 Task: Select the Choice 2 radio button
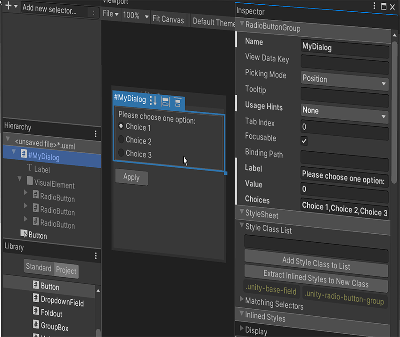[x=121, y=140]
